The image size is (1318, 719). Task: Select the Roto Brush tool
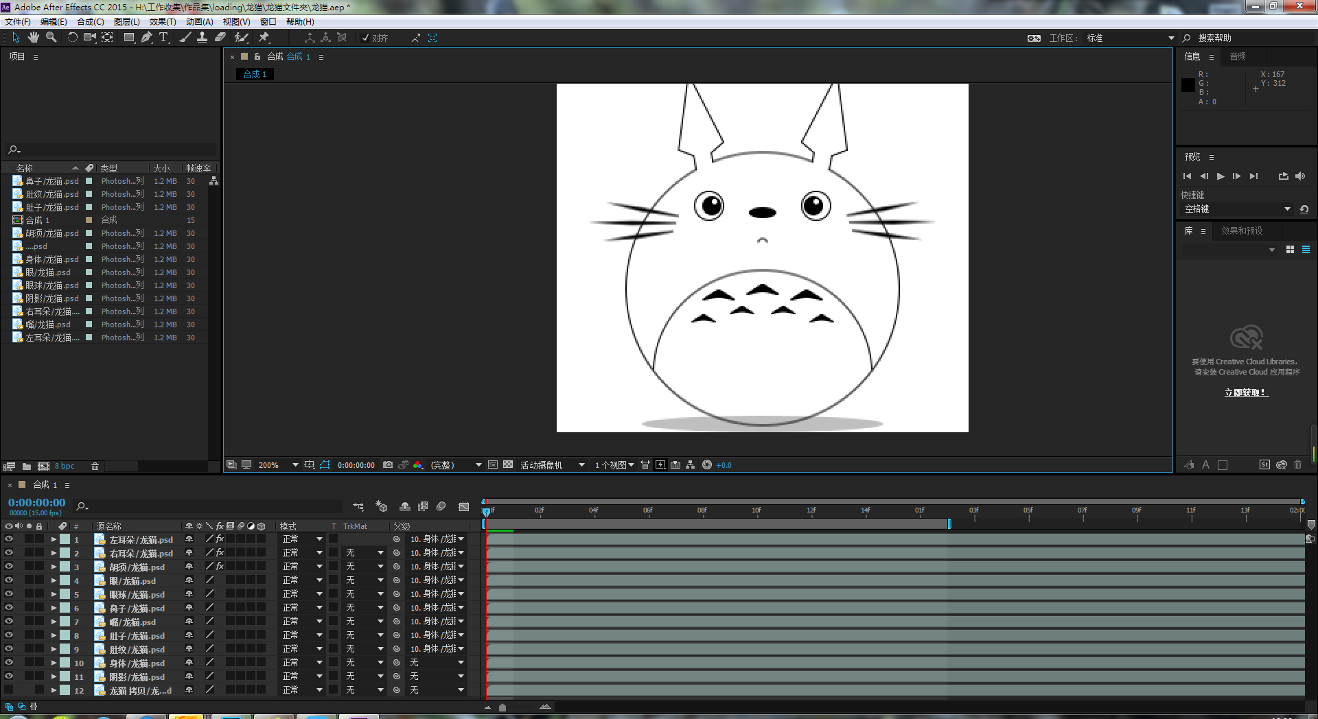pyautogui.click(x=242, y=38)
